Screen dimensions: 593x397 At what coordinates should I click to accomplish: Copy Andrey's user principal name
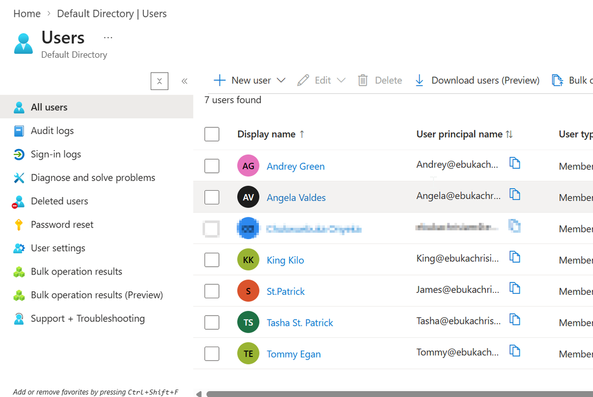514,163
